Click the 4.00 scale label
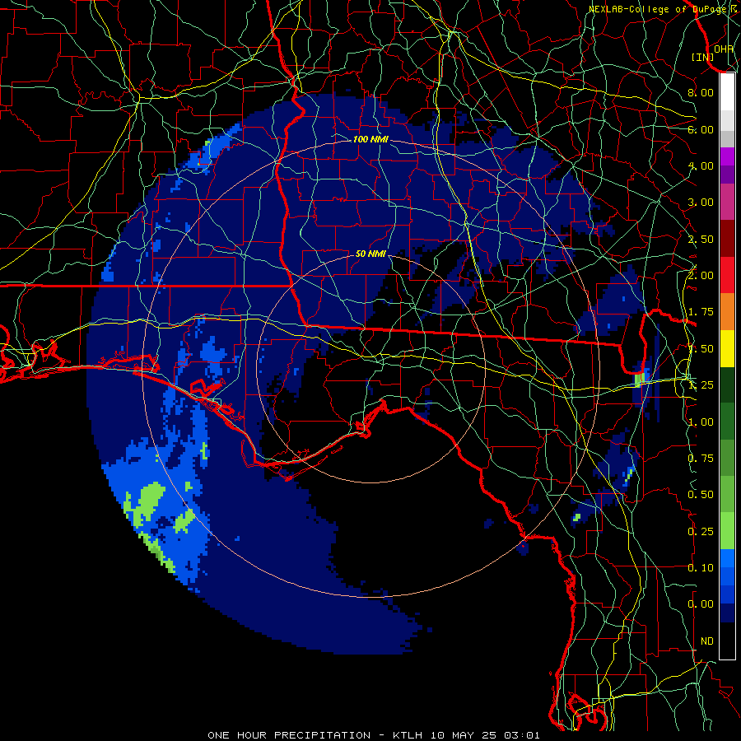 pos(701,165)
